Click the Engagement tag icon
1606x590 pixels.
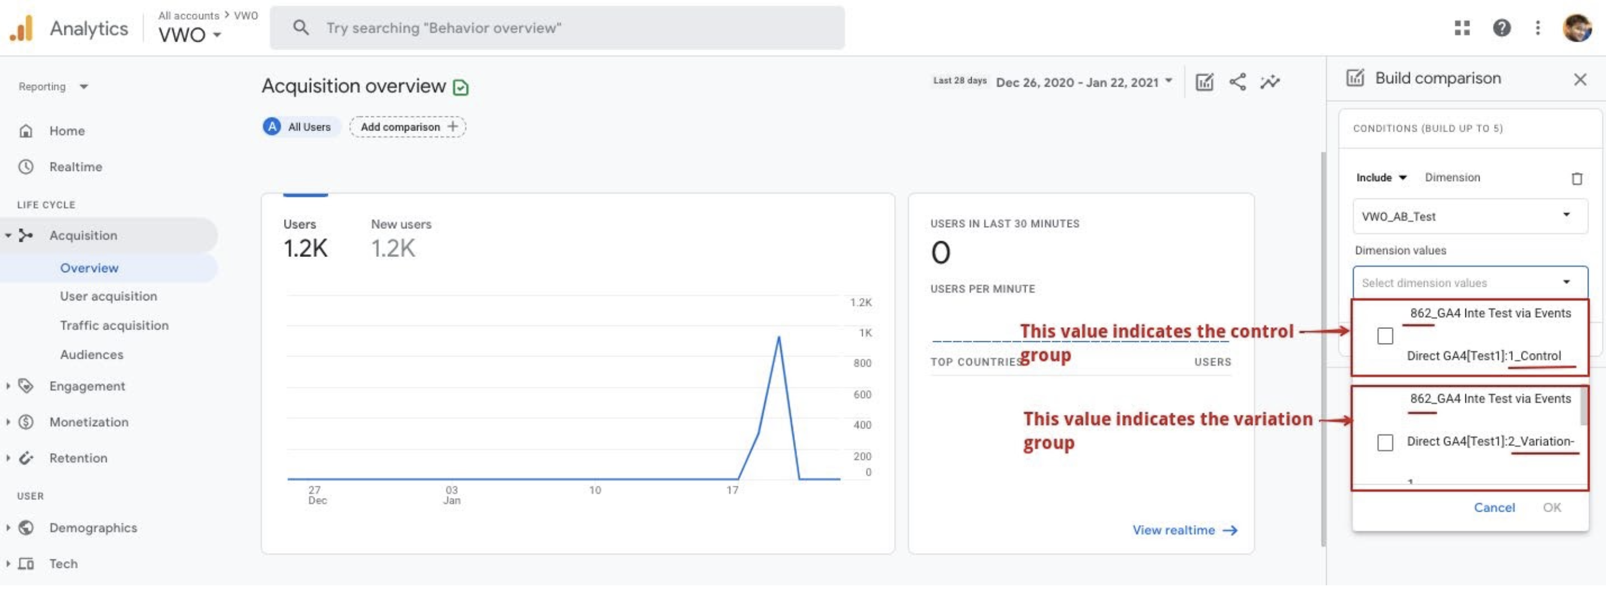pos(26,386)
